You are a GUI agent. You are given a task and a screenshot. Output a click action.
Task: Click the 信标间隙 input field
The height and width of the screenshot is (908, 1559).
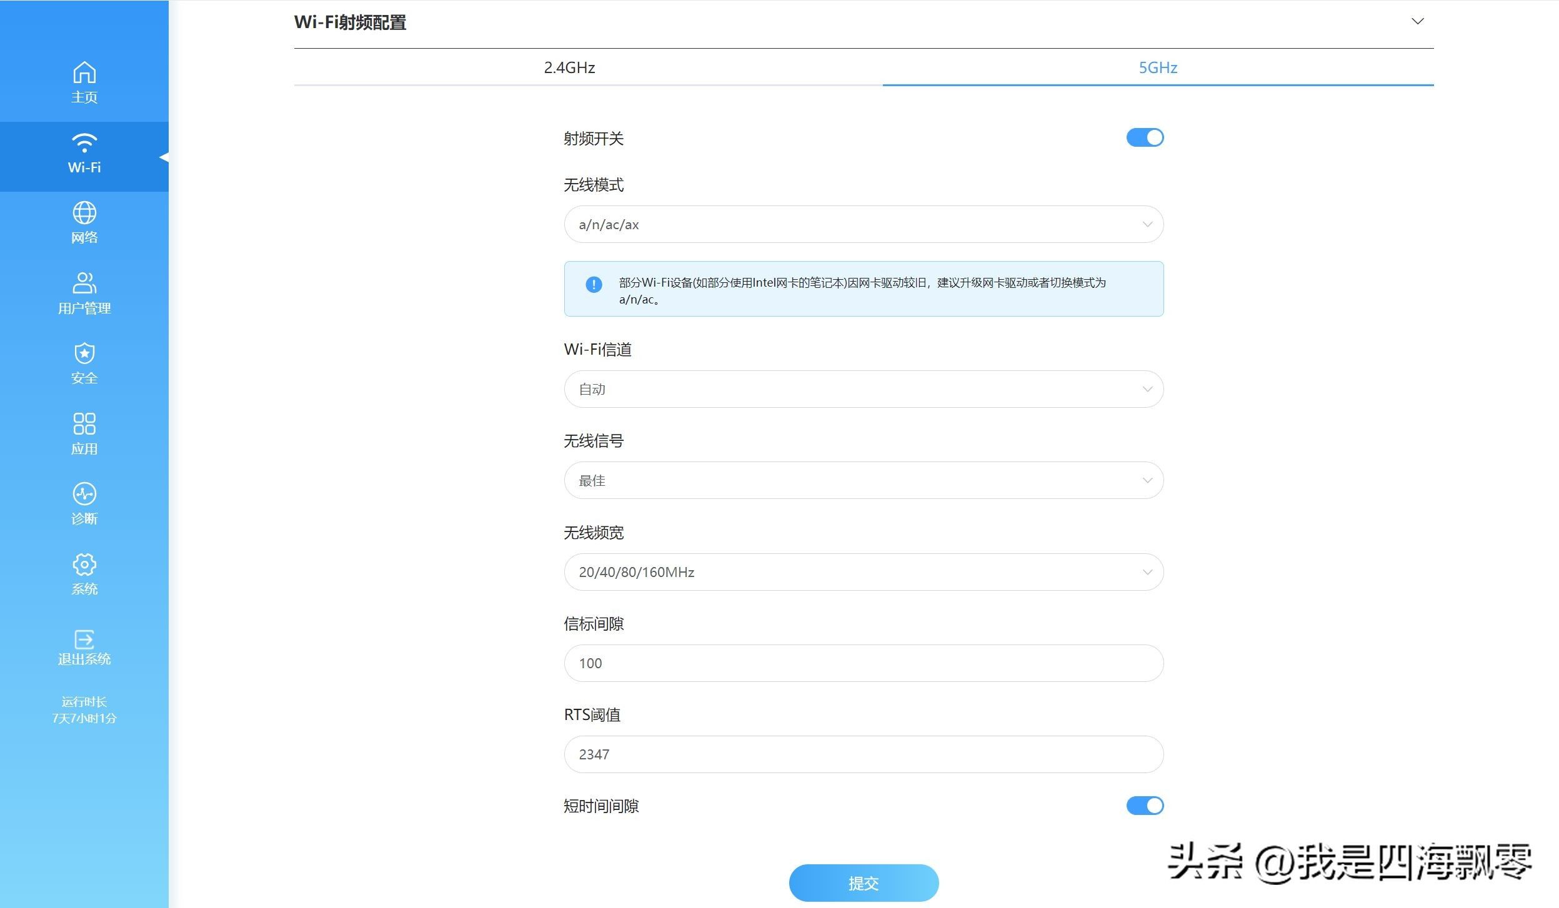pyautogui.click(x=863, y=663)
